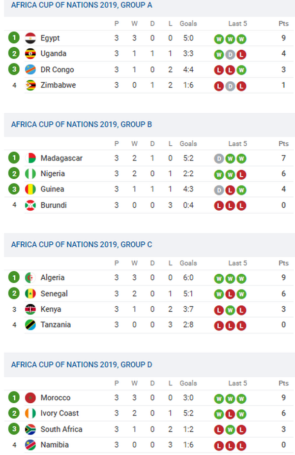The width and height of the screenshot is (295, 455).
Task: Click the Pts column header in Group B
Action: pyautogui.click(x=284, y=144)
